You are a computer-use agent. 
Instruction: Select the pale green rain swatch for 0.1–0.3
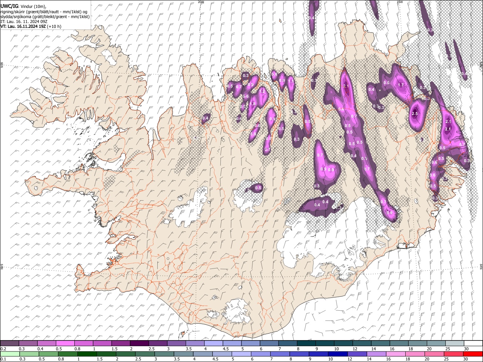click(10, 354)
